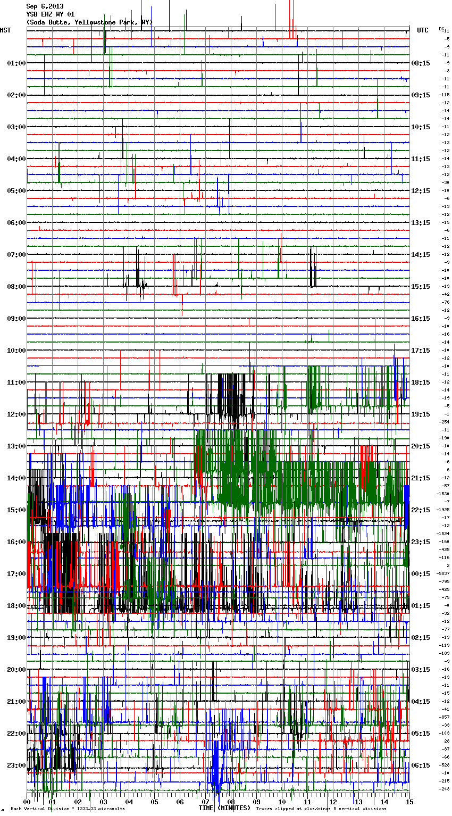Select the 06:15 UTC time label
Screen dimensions: 452x816
[421, 765]
